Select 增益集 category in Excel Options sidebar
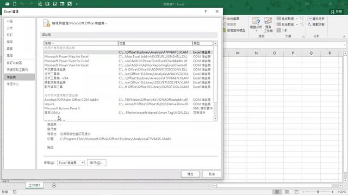The height and width of the screenshot is (195, 348). [x=20, y=77]
